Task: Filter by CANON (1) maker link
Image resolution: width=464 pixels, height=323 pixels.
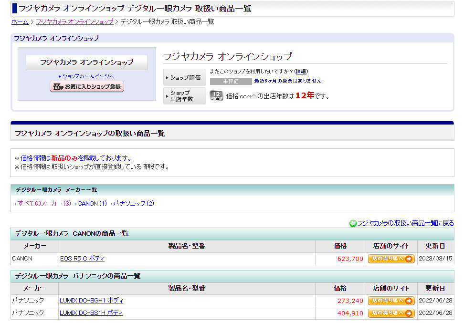Action: click(x=92, y=204)
